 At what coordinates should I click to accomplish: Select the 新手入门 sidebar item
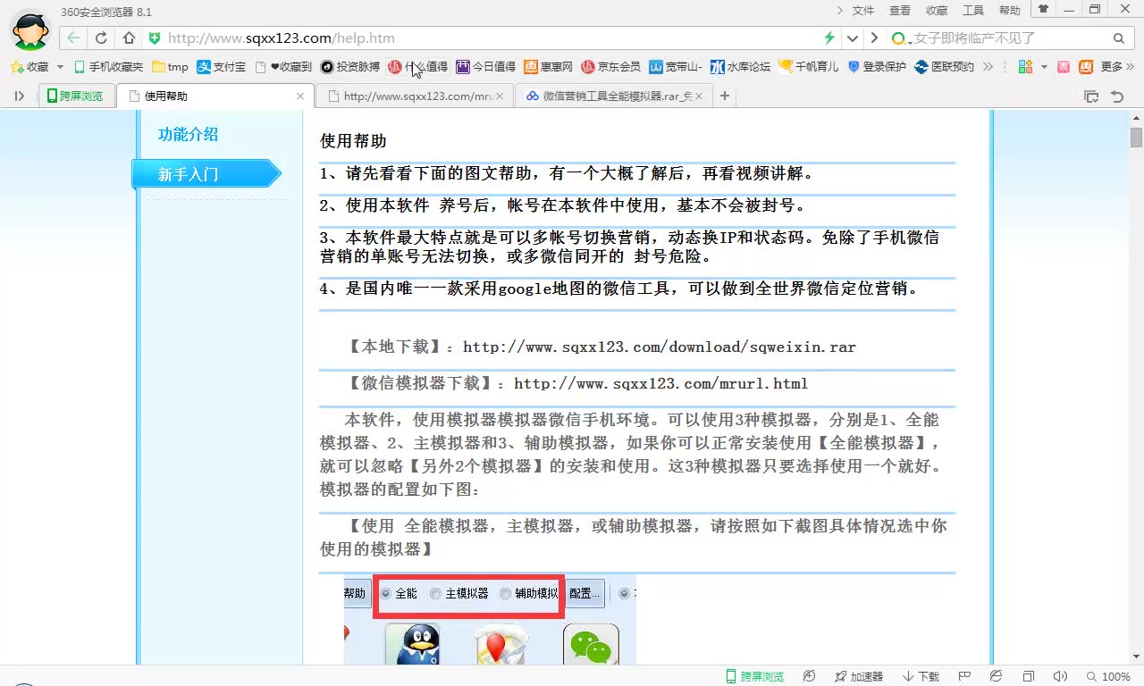click(206, 174)
